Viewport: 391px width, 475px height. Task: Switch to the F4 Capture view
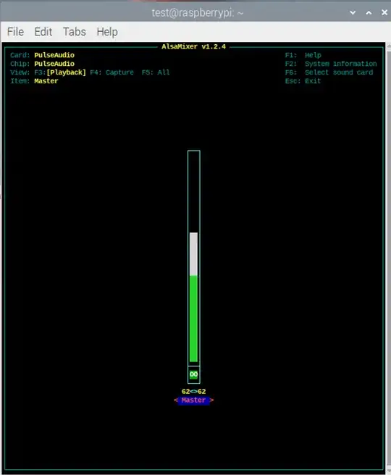pos(112,72)
